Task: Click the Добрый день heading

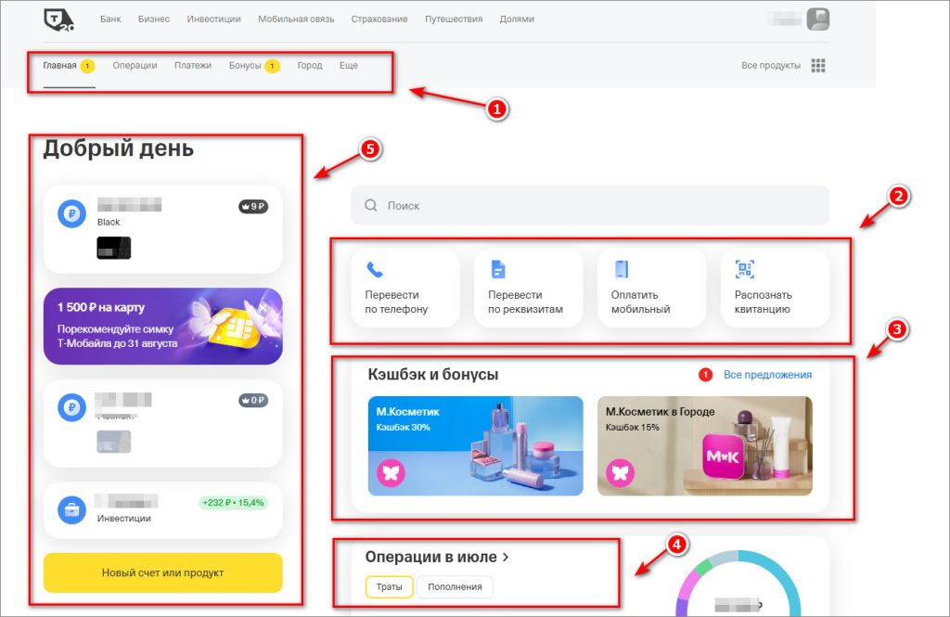Action: [x=118, y=148]
